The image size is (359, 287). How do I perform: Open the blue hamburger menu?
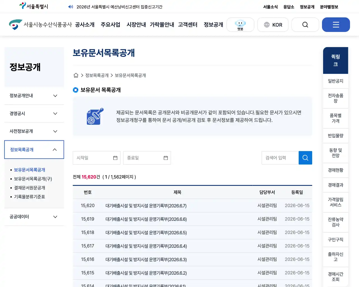coord(336,25)
